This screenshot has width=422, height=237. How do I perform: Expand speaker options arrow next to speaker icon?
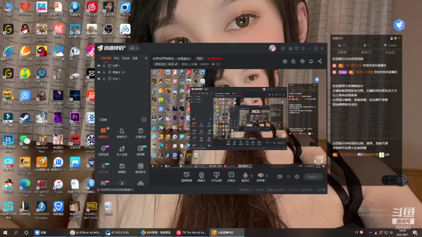267,176
